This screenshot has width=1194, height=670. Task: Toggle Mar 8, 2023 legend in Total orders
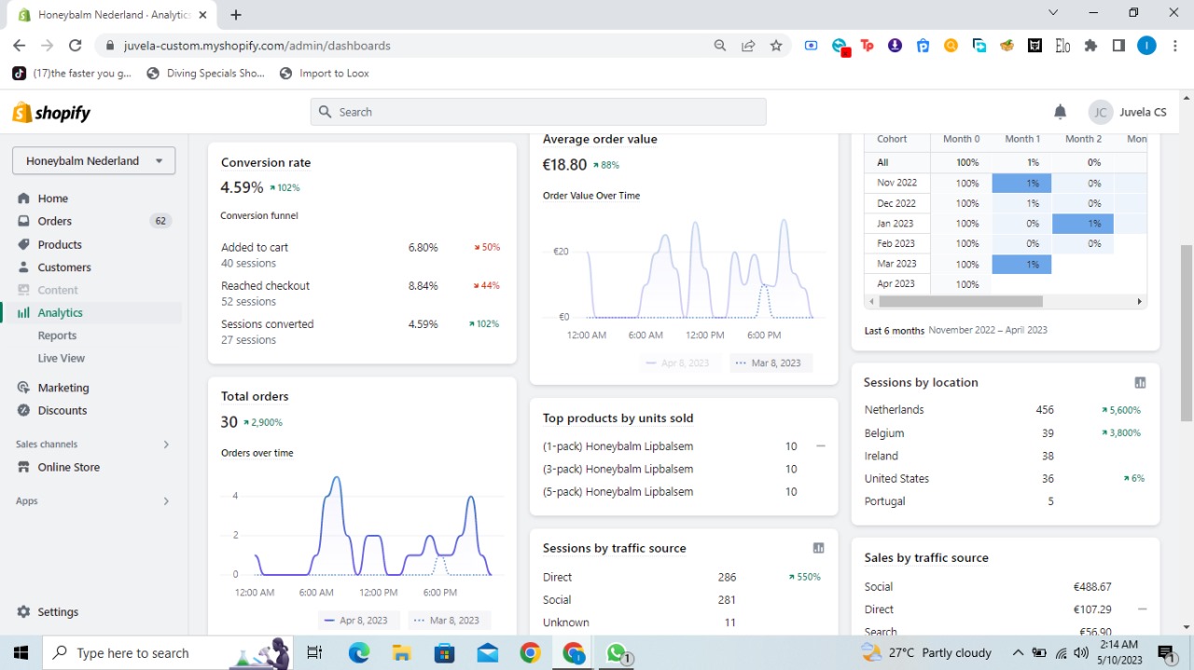449,621
